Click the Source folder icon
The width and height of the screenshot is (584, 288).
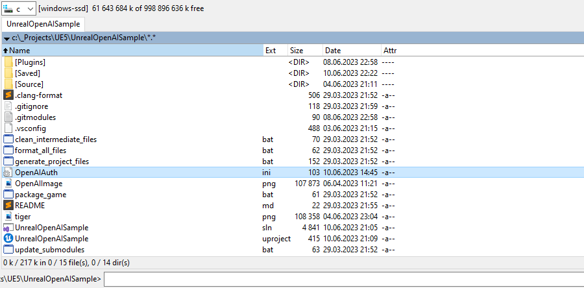(8, 84)
